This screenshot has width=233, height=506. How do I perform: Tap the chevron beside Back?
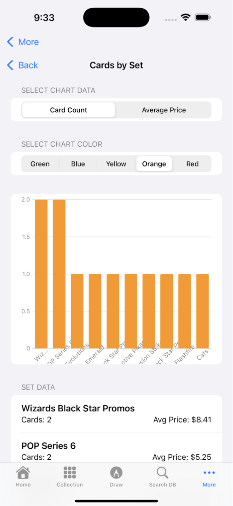(x=10, y=65)
